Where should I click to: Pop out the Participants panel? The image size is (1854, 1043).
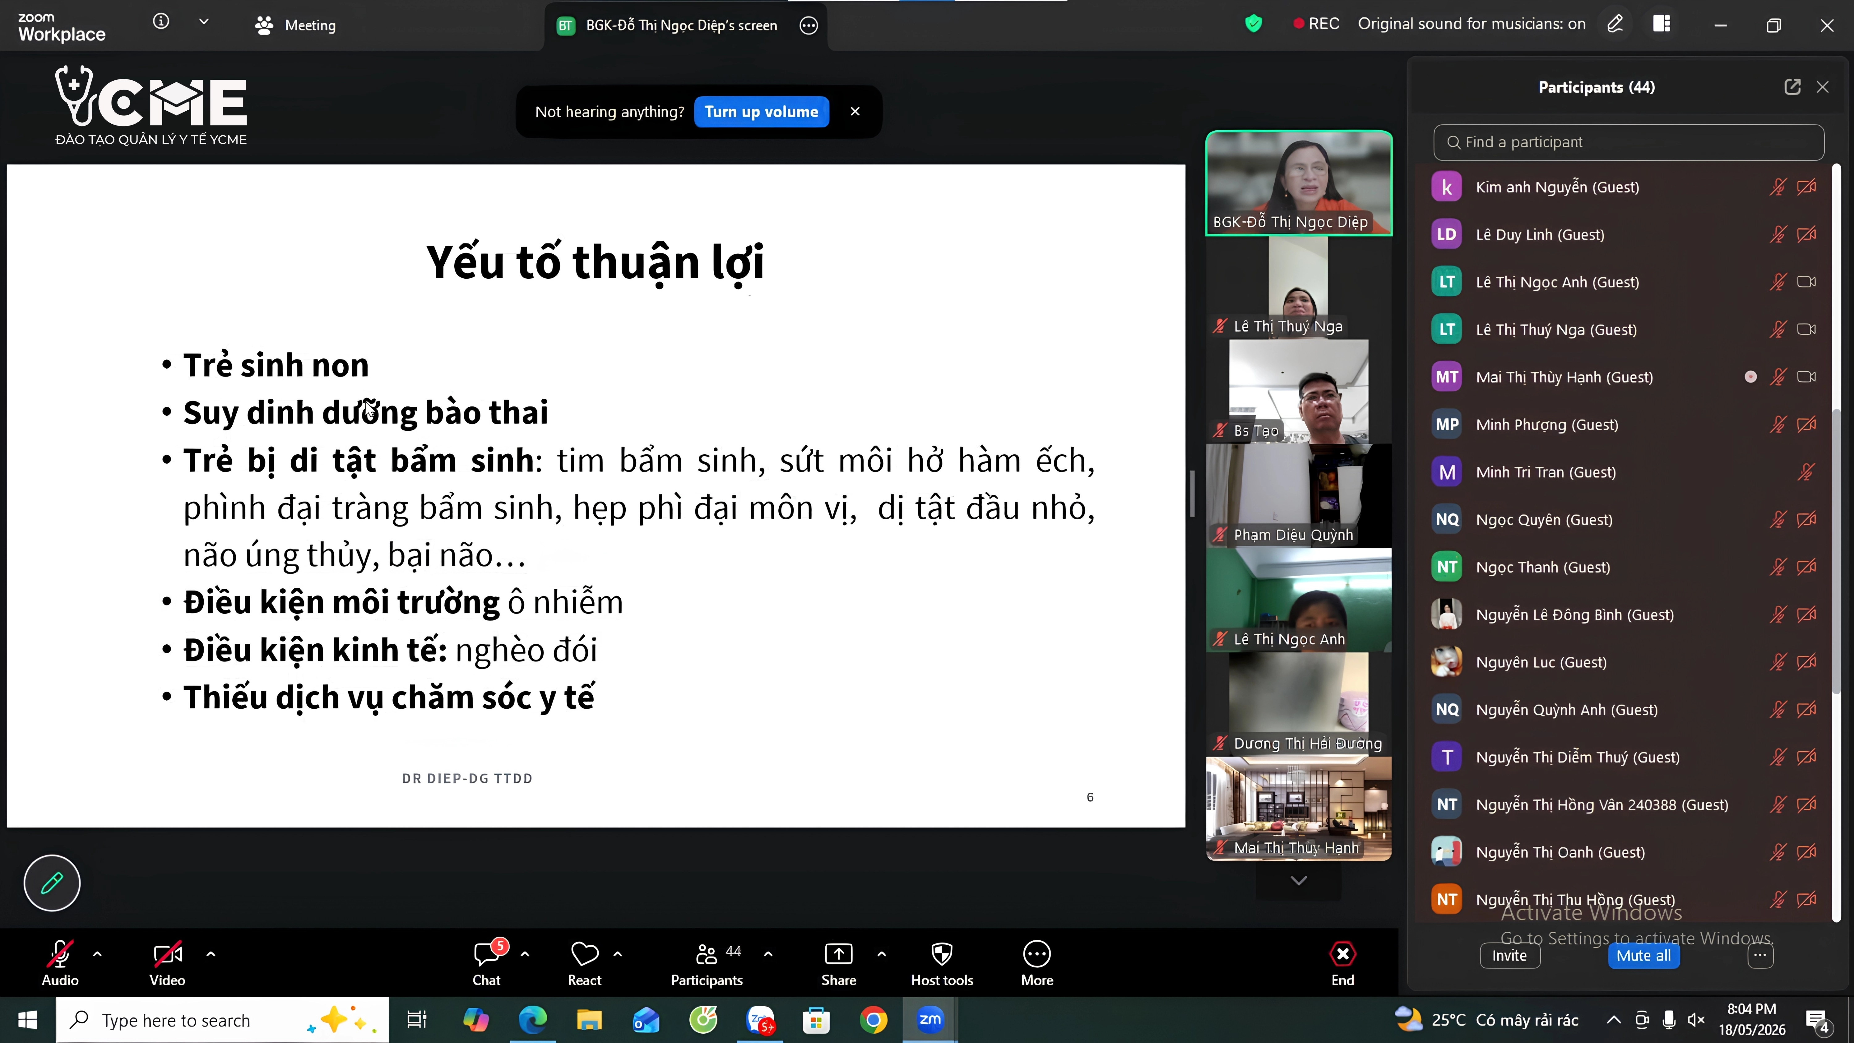tap(1792, 87)
